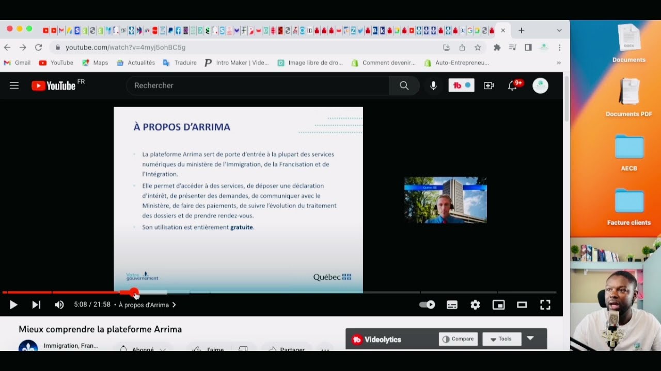This screenshot has width=661, height=371.
Task: Switch to miniplayer mode
Action: (x=498, y=305)
